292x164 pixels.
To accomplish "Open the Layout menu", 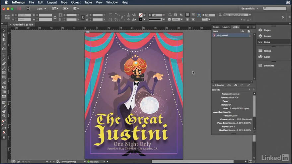I will coord(52,2).
